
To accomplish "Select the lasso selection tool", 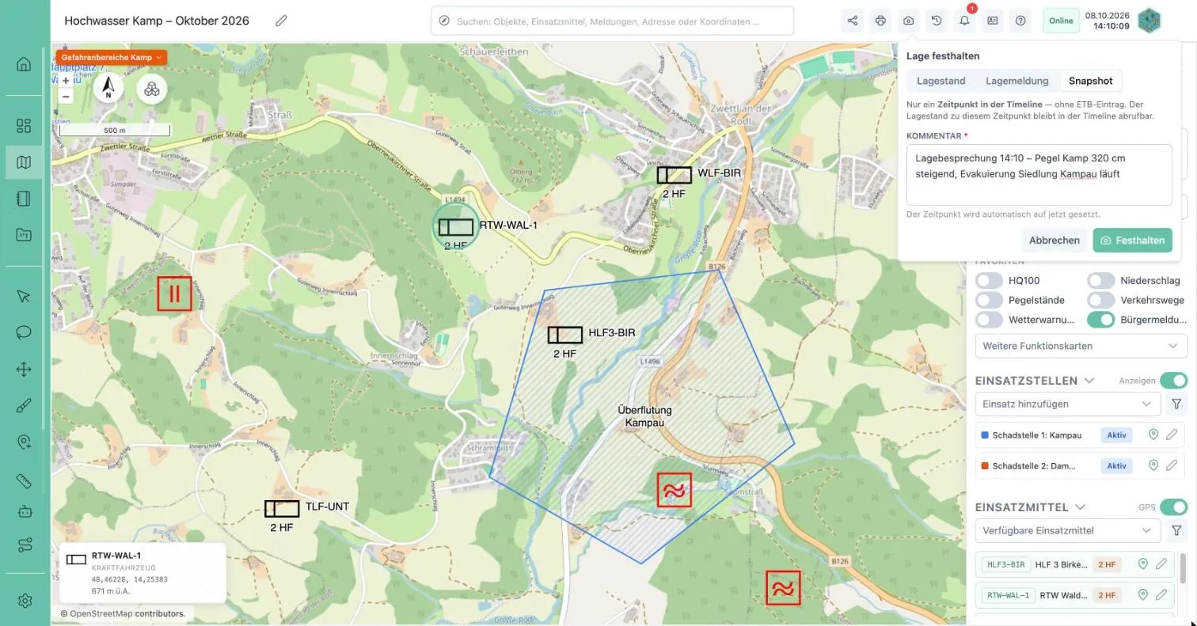I will (24, 332).
